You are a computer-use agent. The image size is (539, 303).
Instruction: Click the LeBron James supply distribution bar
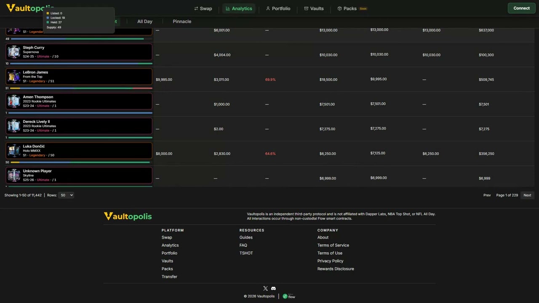point(81,88)
